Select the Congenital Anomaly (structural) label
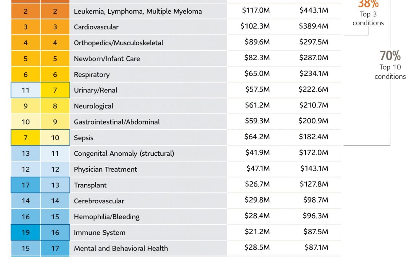This screenshot has height=257, width=412. (x=124, y=153)
